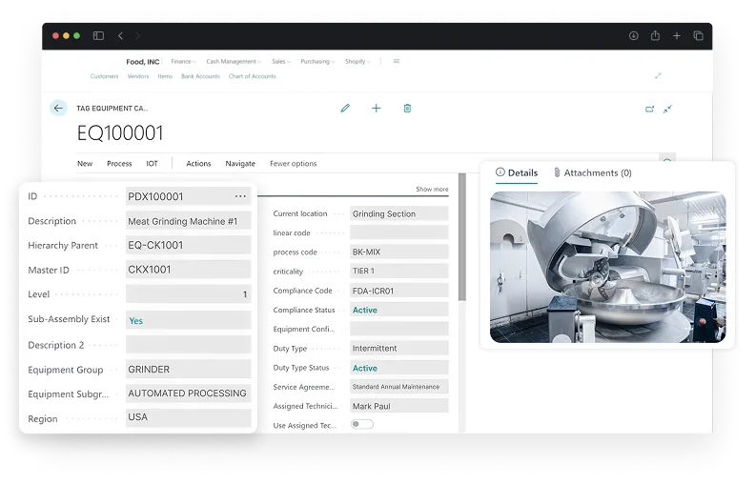Click the browser share icon
The width and height of the screenshot is (755, 484).
pos(655,35)
